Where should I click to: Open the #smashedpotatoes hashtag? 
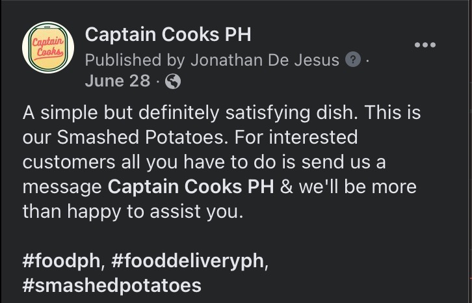[112, 285]
